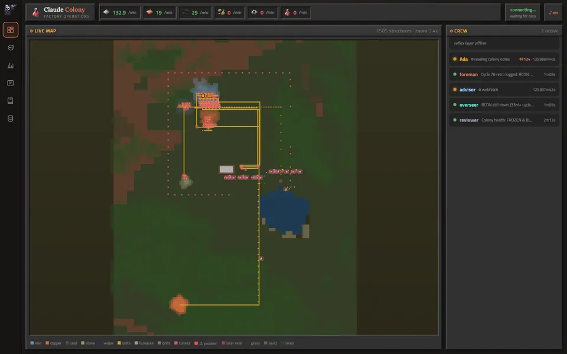
Task: Click the furnaces legend swatch
Action: pos(136,343)
